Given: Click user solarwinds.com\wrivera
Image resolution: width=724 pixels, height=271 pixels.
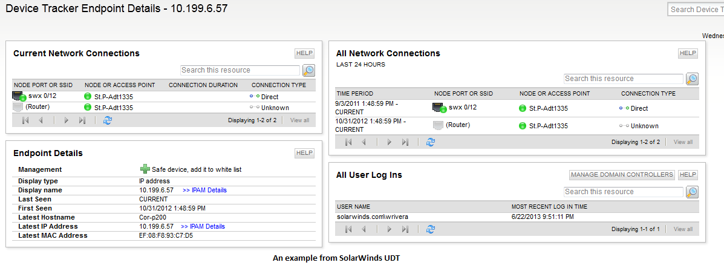Looking at the screenshot, I should coord(373,217).
